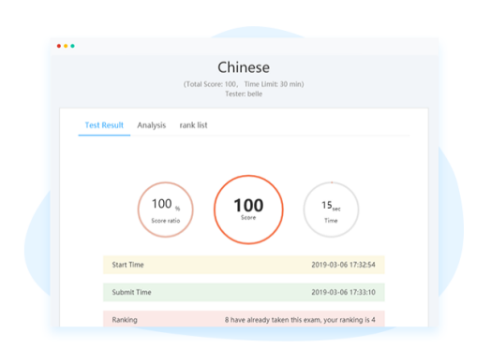Image resolution: width=491 pixels, height=362 pixels.
Task: Click the large 100 Score circle
Action: point(248,210)
